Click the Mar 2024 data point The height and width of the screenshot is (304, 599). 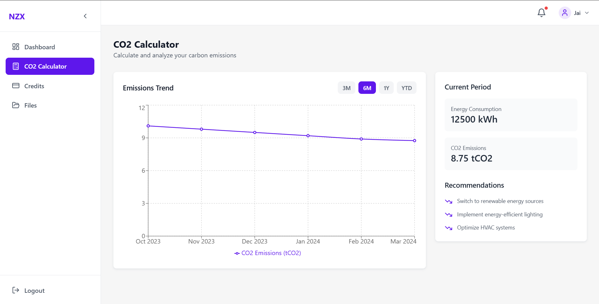pos(414,141)
